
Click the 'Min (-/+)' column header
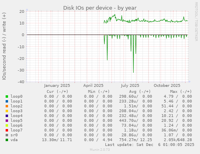99,92
